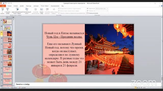This screenshot has height=91, width=163.
Task: Open the orange File tab
Action: tap(3, 6)
